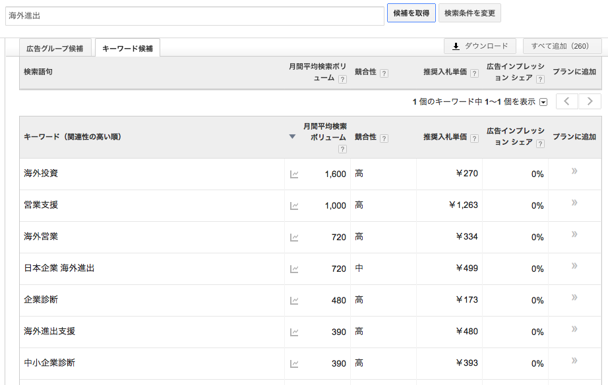Open trend chart icon for 海外投資
The width and height of the screenshot is (608, 385).
(x=294, y=174)
